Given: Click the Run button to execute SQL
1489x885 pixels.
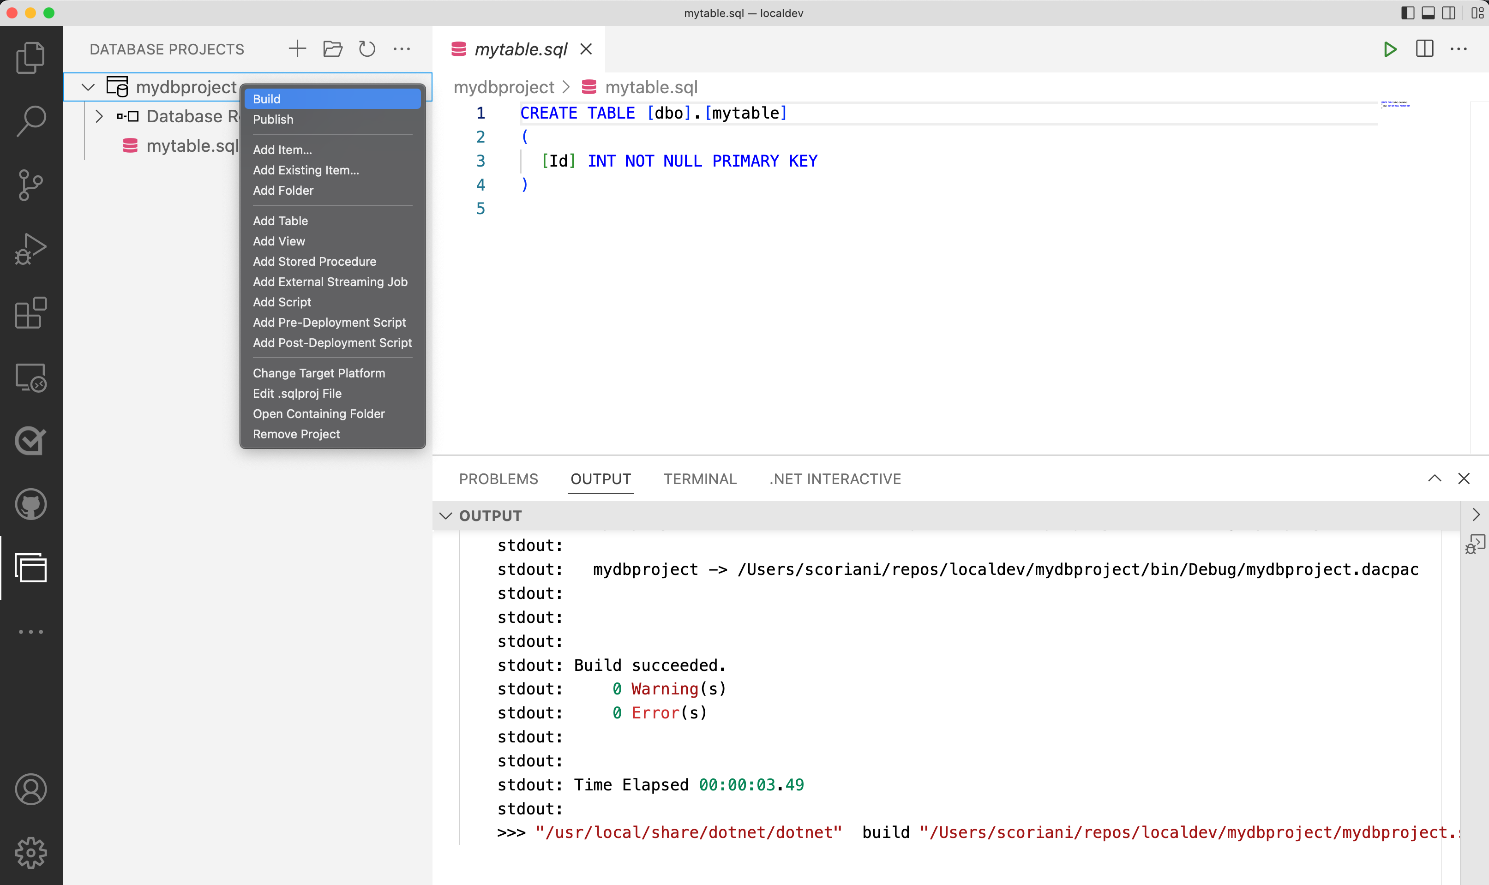Looking at the screenshot, I should [1389, 49].
